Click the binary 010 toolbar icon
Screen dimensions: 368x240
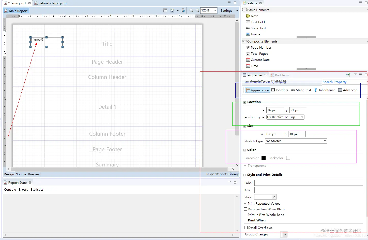[172, 10]
